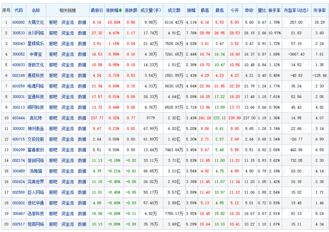
Task: Sort table by 最新价 column header
Action: coord(97,10)
